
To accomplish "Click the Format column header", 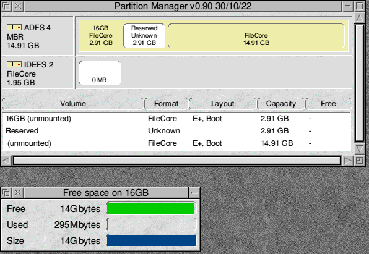I will tap(166, 104).
